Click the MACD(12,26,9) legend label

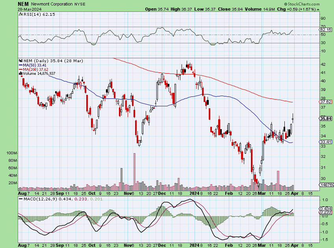pyautogui.click(x=41, y=199)
